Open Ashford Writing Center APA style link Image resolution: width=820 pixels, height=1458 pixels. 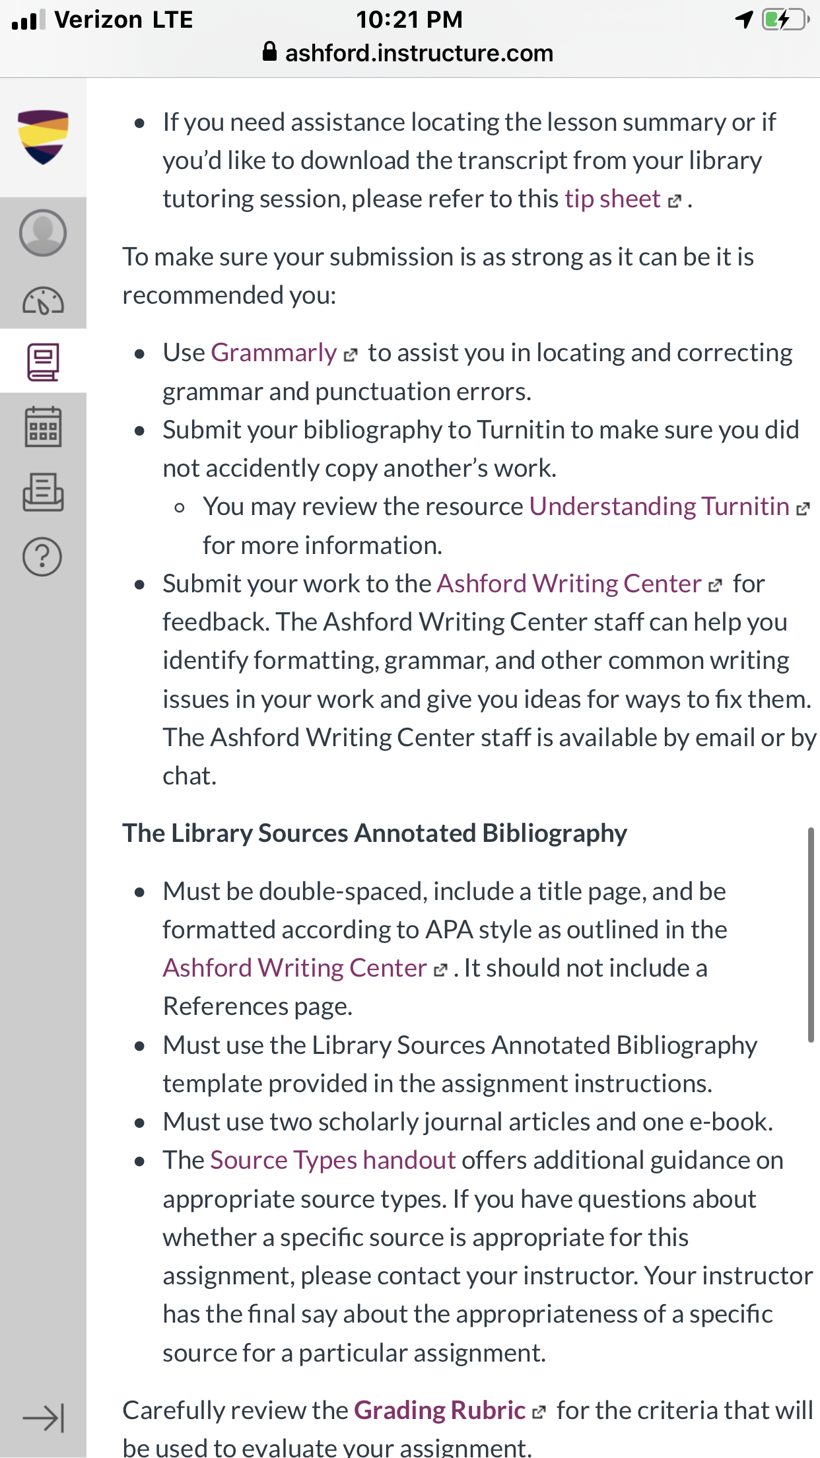click(x=295, y=968)
